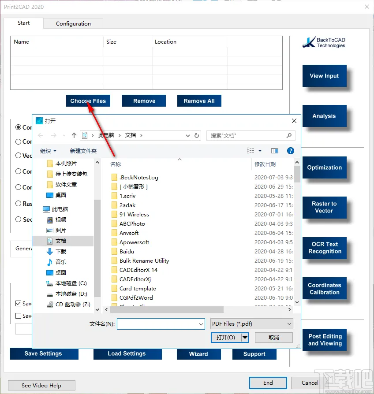Screen dimensions: 374x394
Task: Expand the address bar path dropdown
Action: 187,136
